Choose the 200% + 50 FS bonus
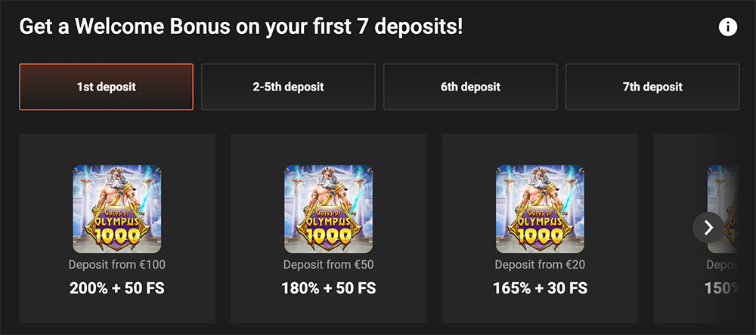This screenshot has width=756, height=335. pos(117,287)
